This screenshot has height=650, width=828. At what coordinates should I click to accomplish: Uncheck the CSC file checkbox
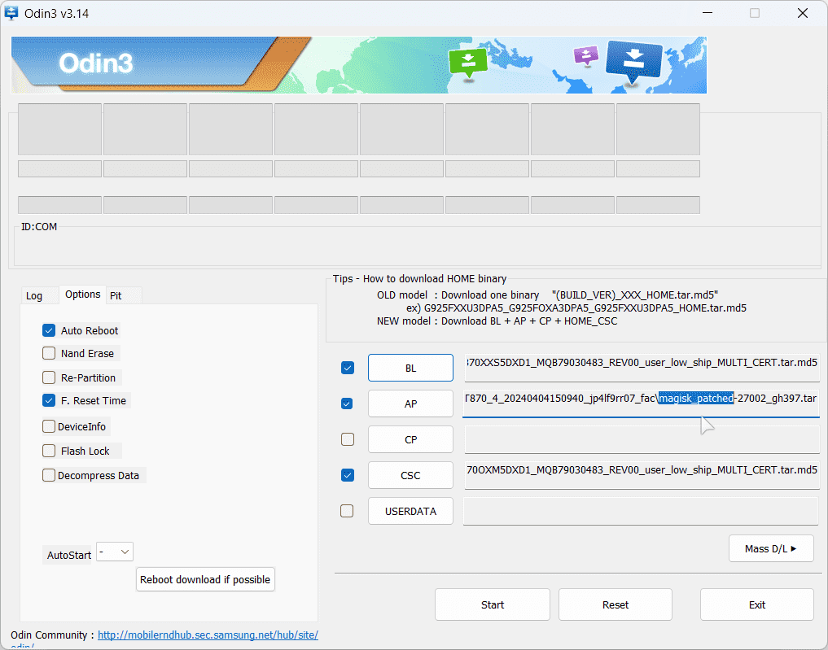[348, 475]
